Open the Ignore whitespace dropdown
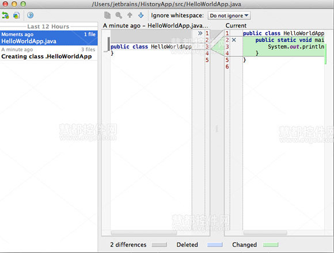Viewport: 334px width, 253px height. [229, 16]
